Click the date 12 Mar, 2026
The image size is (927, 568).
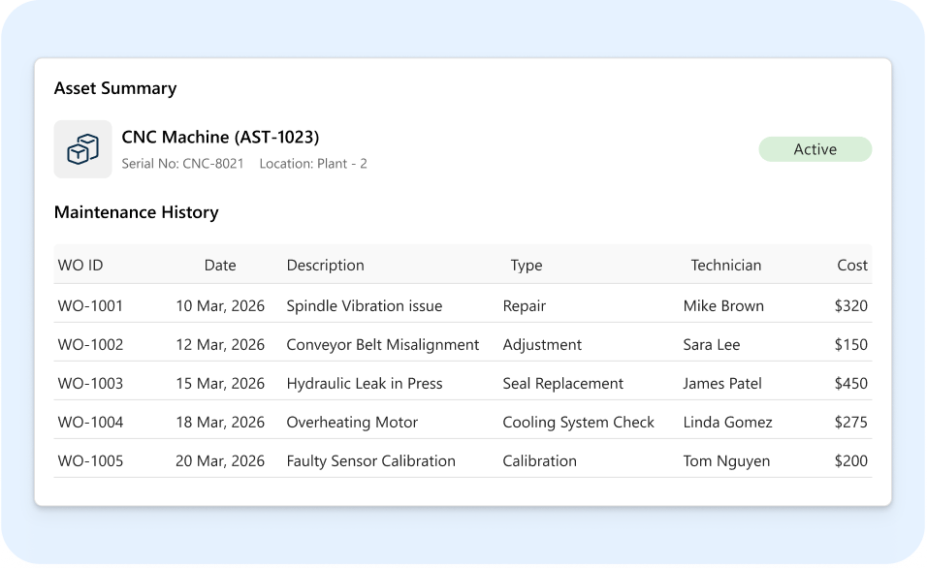(220, 345)
